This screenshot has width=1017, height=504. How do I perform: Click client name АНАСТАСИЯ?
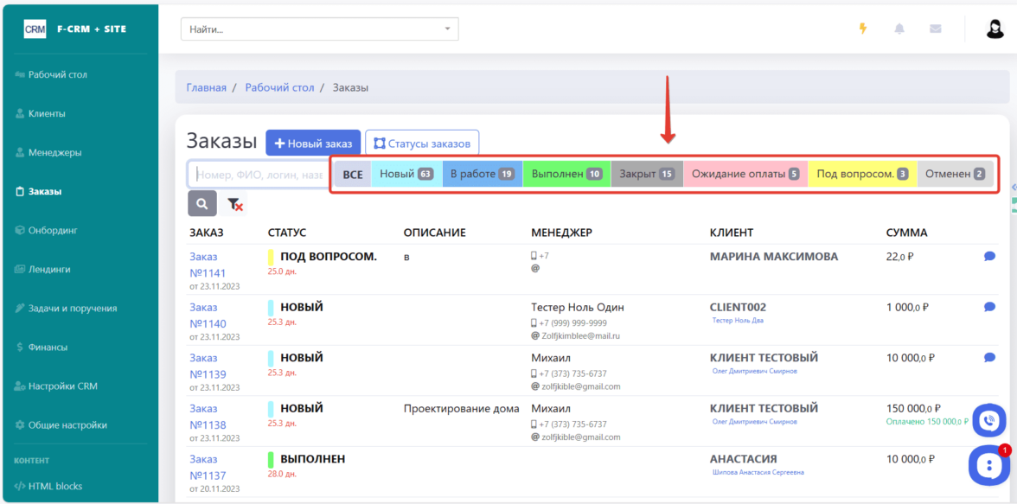point(744,458)
